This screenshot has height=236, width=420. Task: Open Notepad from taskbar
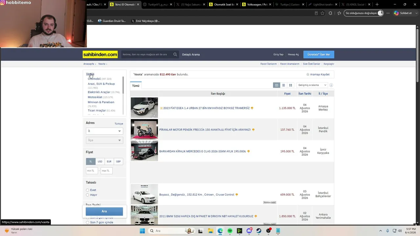tap(278, 231)
